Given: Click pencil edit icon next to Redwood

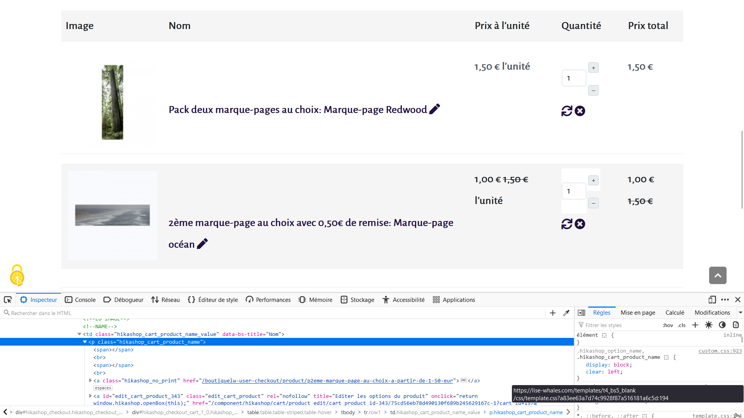Looking at the screenshot, I should coord(435,109).
